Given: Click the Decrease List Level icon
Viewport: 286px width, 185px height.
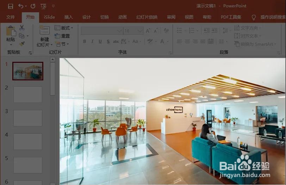Looking at the screenshot, I should point(206,31).
